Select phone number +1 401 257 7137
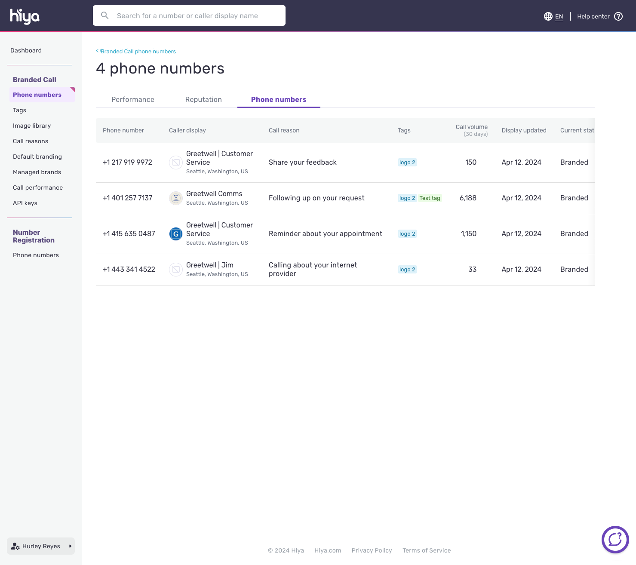 pyautogui.click(x=127, y=198)
